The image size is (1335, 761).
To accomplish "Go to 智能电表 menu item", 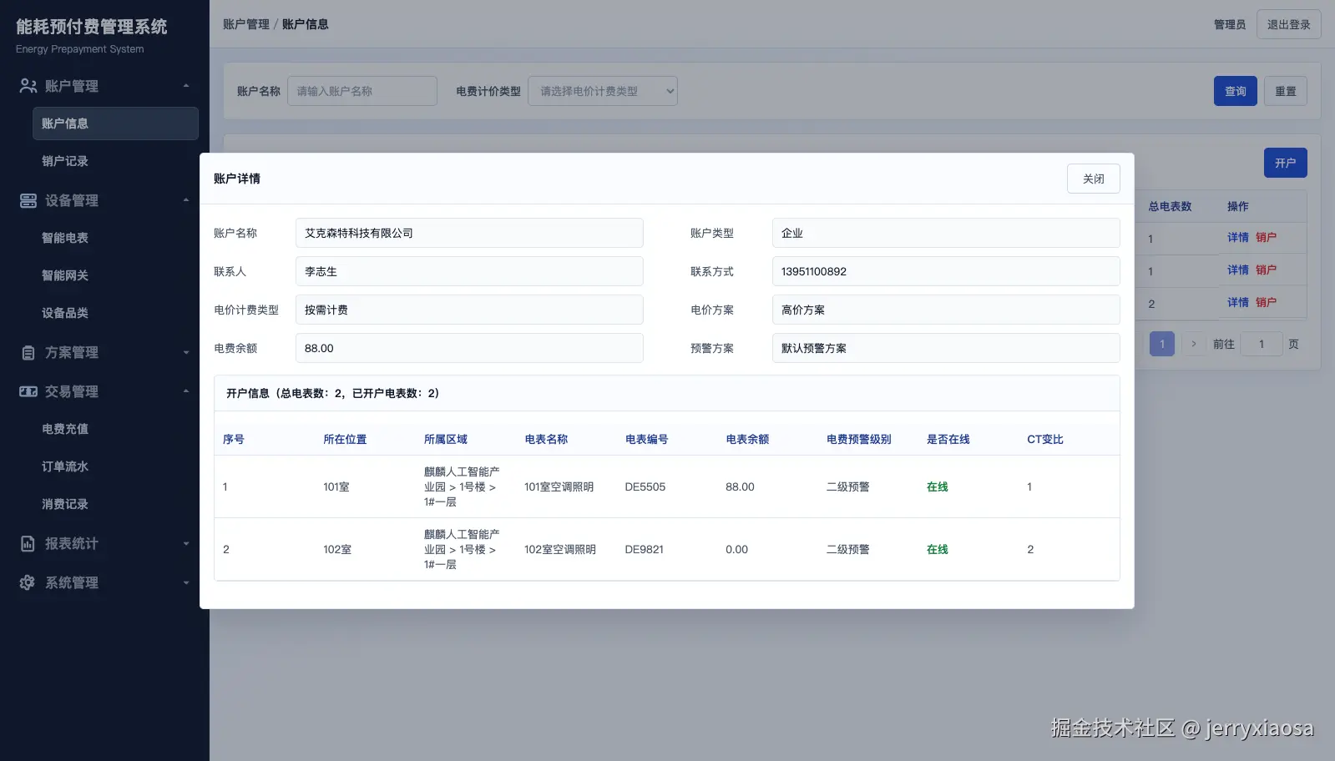I will click(65, 238).
